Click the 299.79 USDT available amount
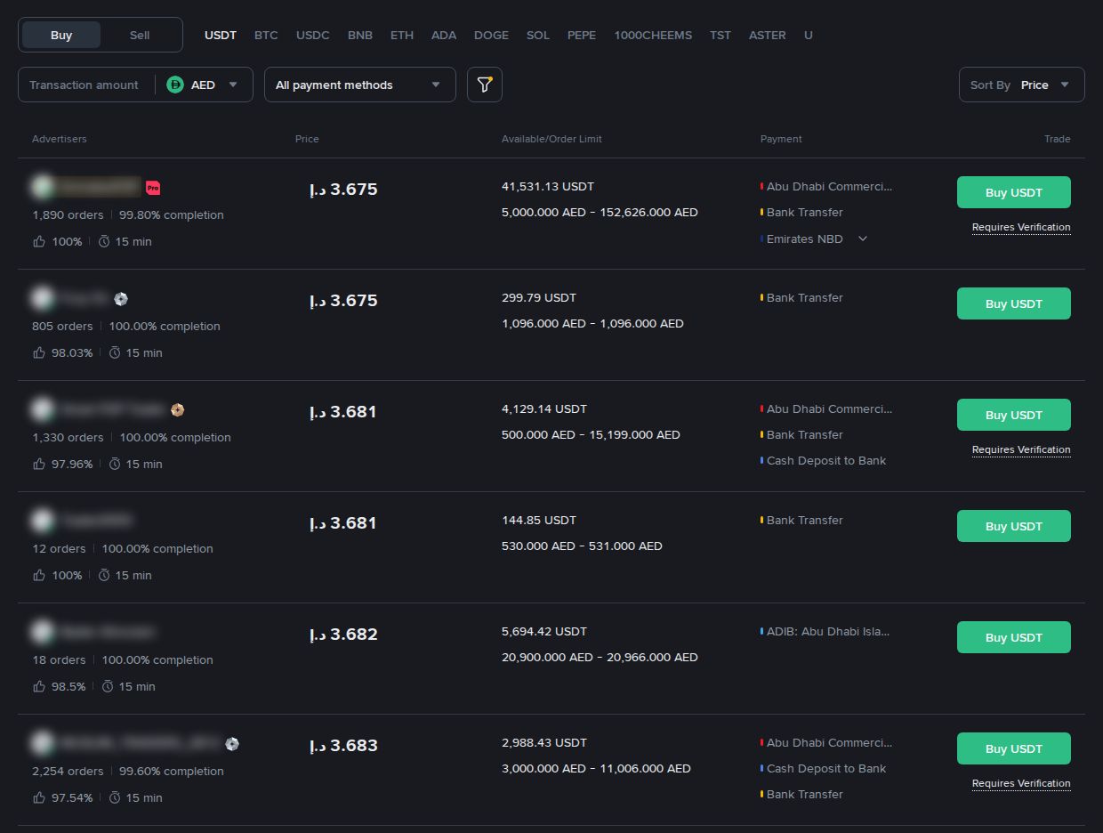This screenshot has height=833, width=1103. [x=539, y=297]
